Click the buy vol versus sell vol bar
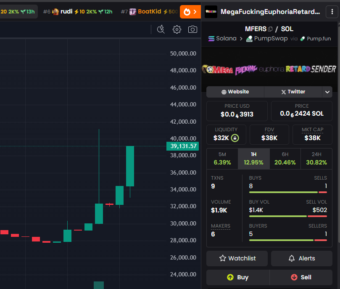The image size is (340, 289). (x=288, y=216)
